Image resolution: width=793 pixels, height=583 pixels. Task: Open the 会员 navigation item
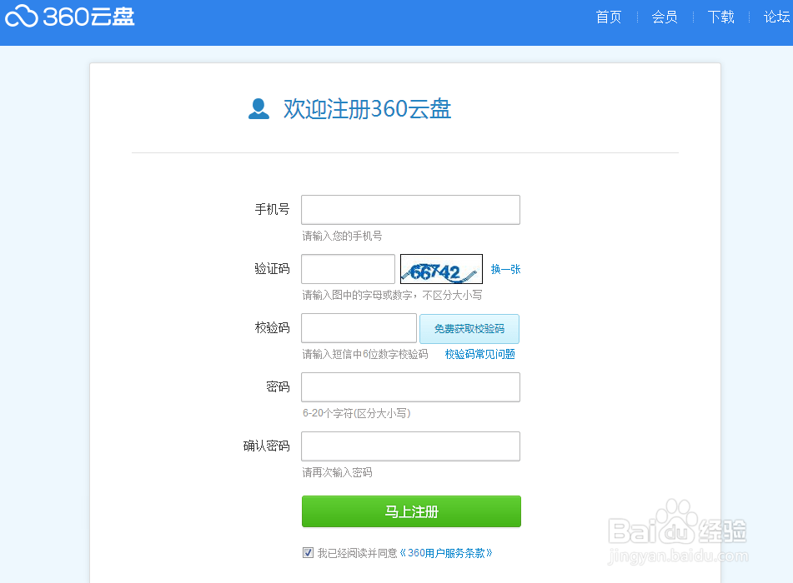click(x=665, y=17)
